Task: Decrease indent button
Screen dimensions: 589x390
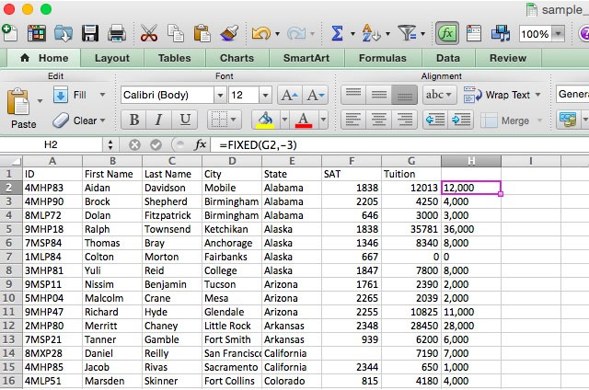Action: tap(435, 120)
